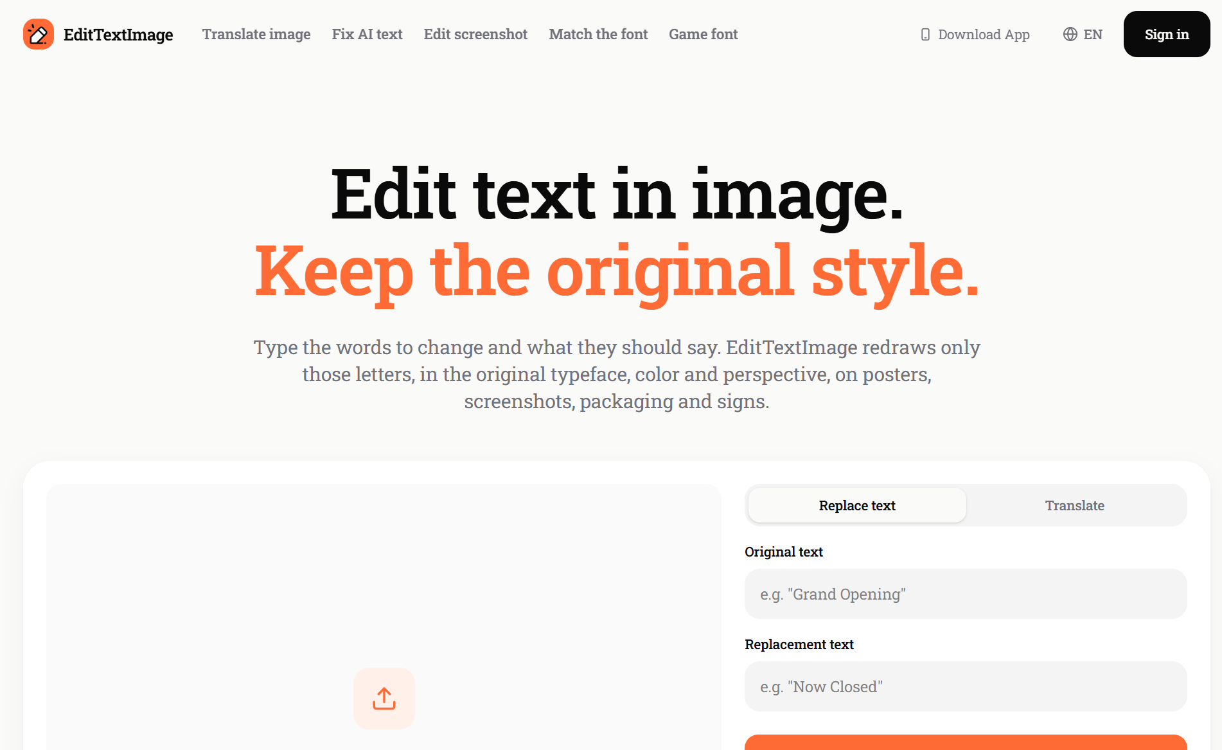The height and width of the screenshot is (750, 1222).
Task: Click the Sign in button
Action: coord(1167,34)
